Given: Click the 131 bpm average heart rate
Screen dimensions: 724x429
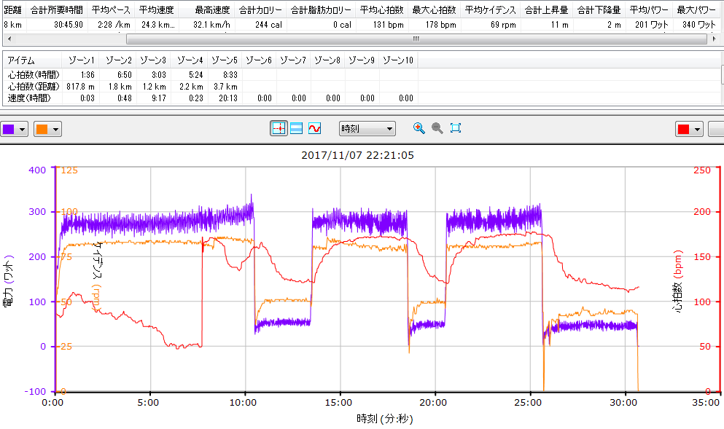Looking at the screenshot, I should pos(389,25).
